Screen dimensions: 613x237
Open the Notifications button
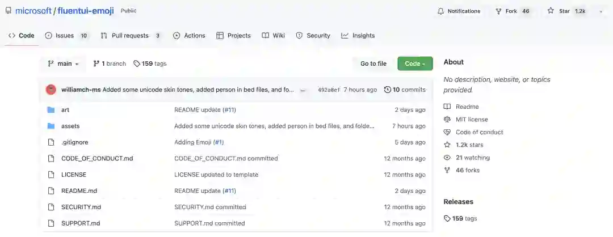[459, 11]
